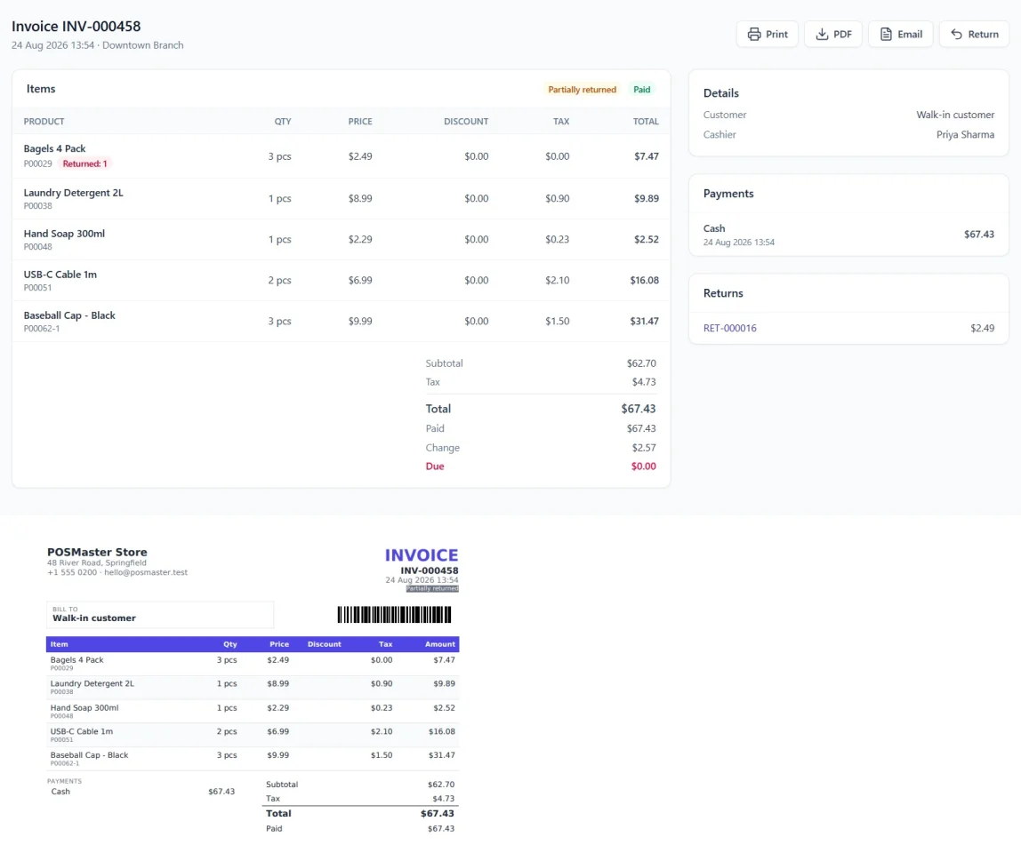Click Total $67.43 in invoice preview
Image resolution: width=1021 pixels, height=853 pixels.
coord(360,813)
